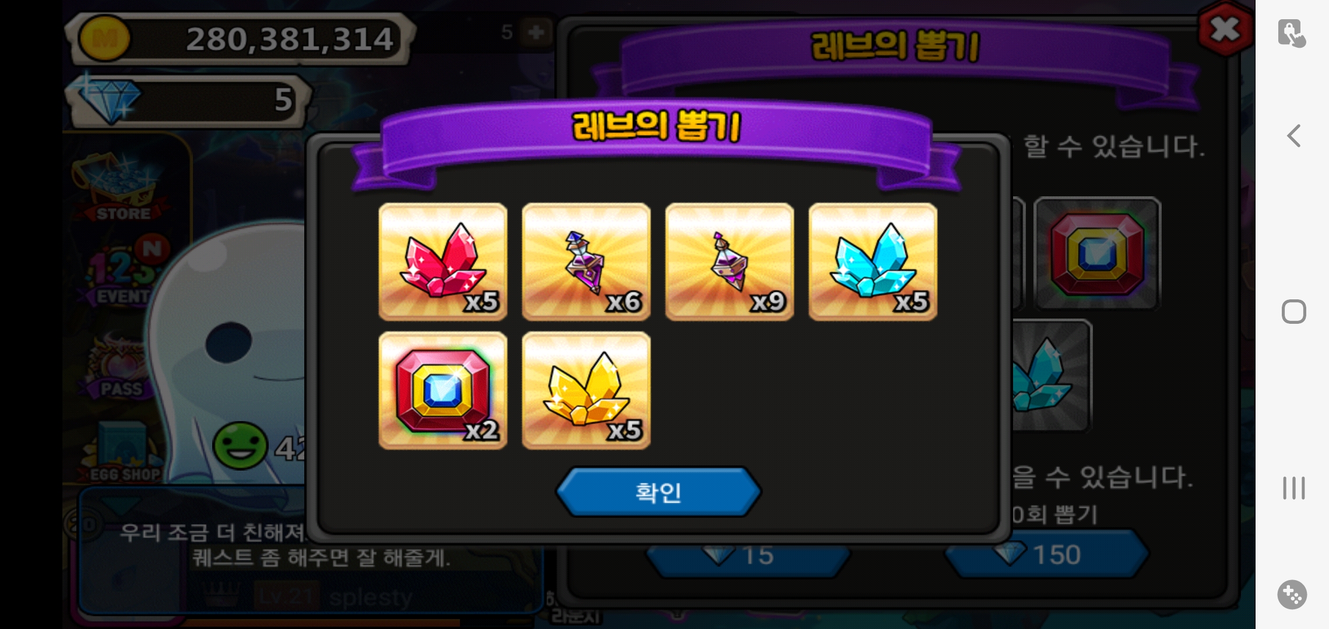Image resolution: width=1329 pixels, height=629 pixels.
Task: Tap the blue crystal x5 reward
Action: [873, 262]
